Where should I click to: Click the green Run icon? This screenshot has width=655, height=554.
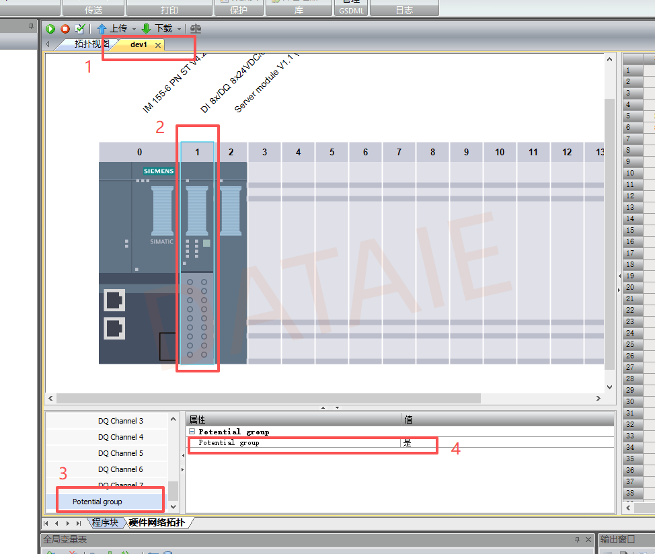pyautogui.click(x=50, y=29)
